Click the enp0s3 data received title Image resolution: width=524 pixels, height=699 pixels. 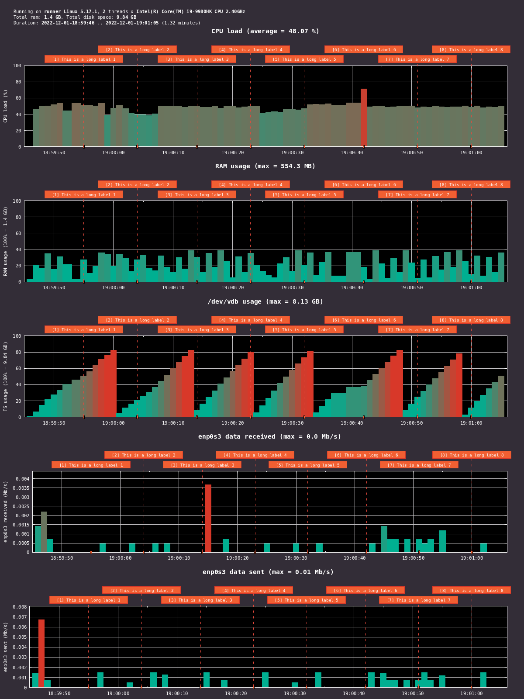click(x=269, y=436)
